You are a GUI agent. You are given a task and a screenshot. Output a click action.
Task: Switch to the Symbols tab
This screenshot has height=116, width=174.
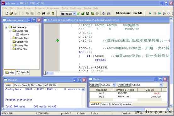click(23, 72)
